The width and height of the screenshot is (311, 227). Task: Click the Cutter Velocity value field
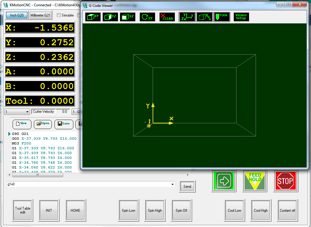(x=63, y=112)
